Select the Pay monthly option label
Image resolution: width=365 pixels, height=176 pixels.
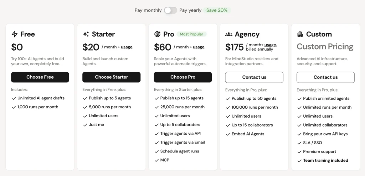click(x=148, y=10)
